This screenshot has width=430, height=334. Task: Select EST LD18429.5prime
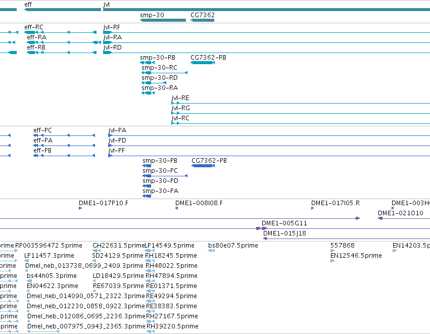[x=118, y=276]
